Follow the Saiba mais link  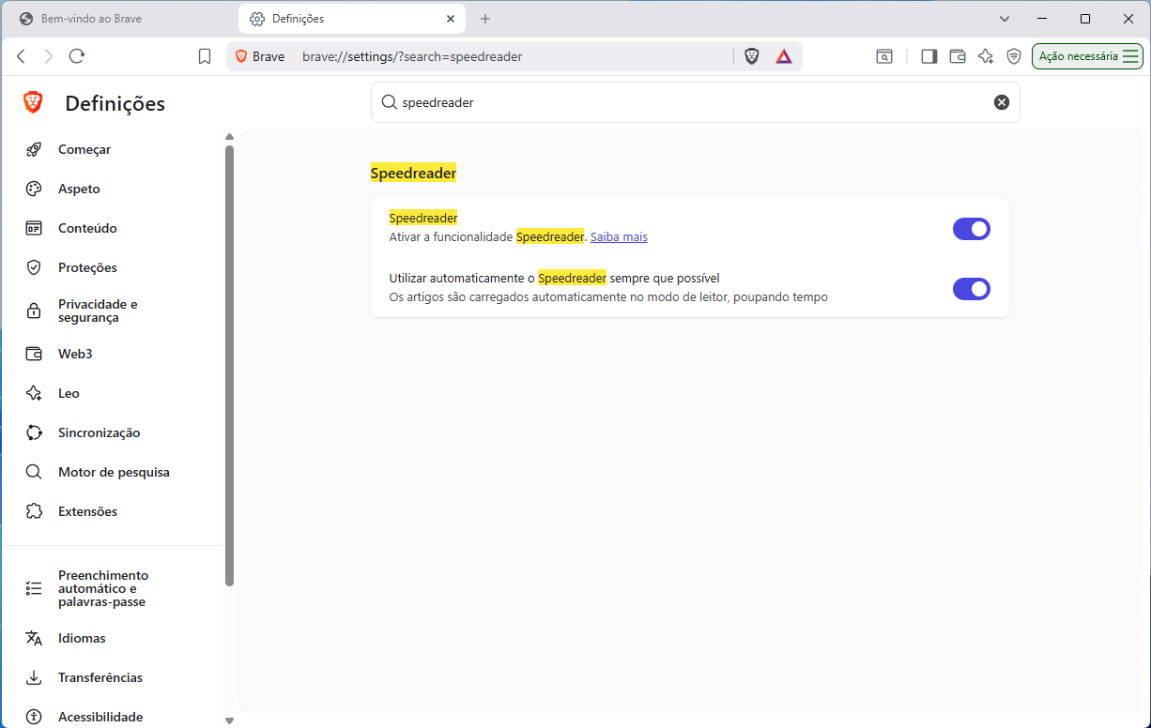619,237
